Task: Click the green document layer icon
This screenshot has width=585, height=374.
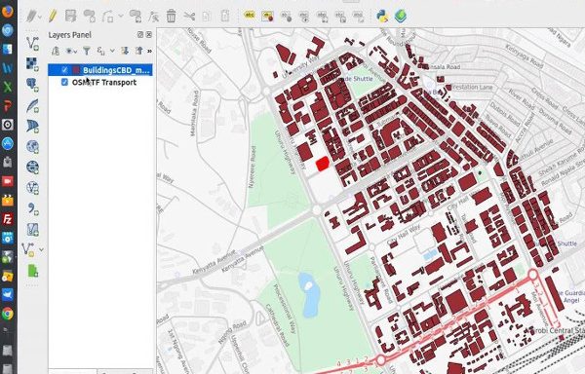Action: pos(32,271)
